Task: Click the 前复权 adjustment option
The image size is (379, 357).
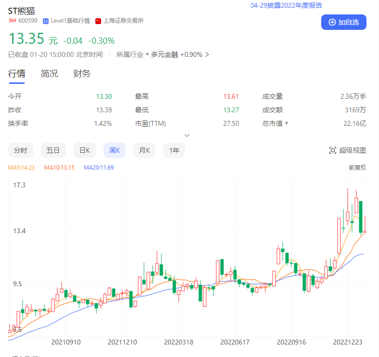Action: pos(357,168)
